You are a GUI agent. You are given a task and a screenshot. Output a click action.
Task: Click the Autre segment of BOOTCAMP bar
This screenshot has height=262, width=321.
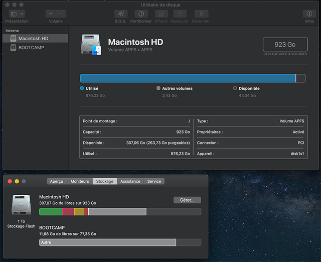tap(107, 242)
